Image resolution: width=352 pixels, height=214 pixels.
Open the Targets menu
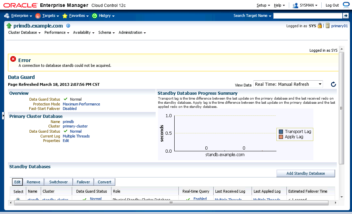pyautogui.click(x=50, y=16)
